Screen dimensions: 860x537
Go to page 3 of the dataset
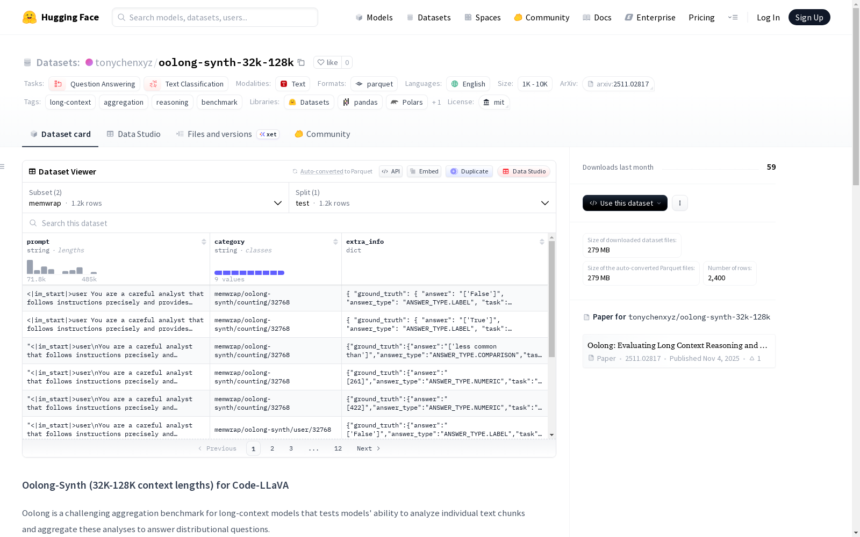[291, 448]
